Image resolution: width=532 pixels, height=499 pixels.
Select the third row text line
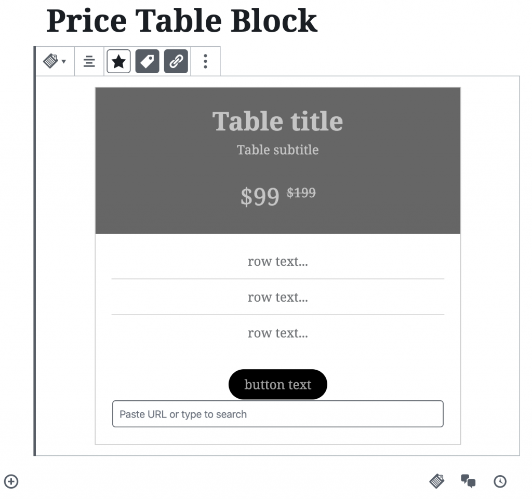tap(278, 333)
